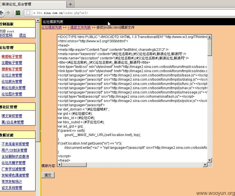Click sidebar frame scrollbar up arrow

tap(38, 20)
